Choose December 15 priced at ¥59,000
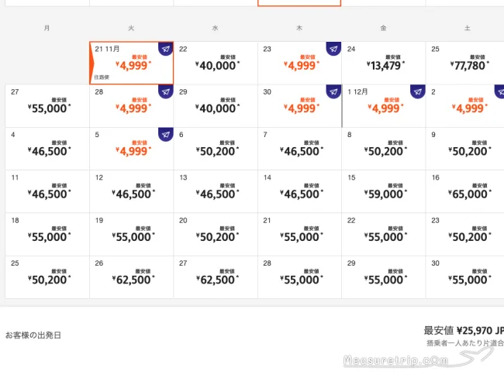 (384, 191)
